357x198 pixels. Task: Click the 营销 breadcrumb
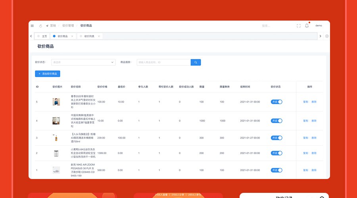click(53, 26)
